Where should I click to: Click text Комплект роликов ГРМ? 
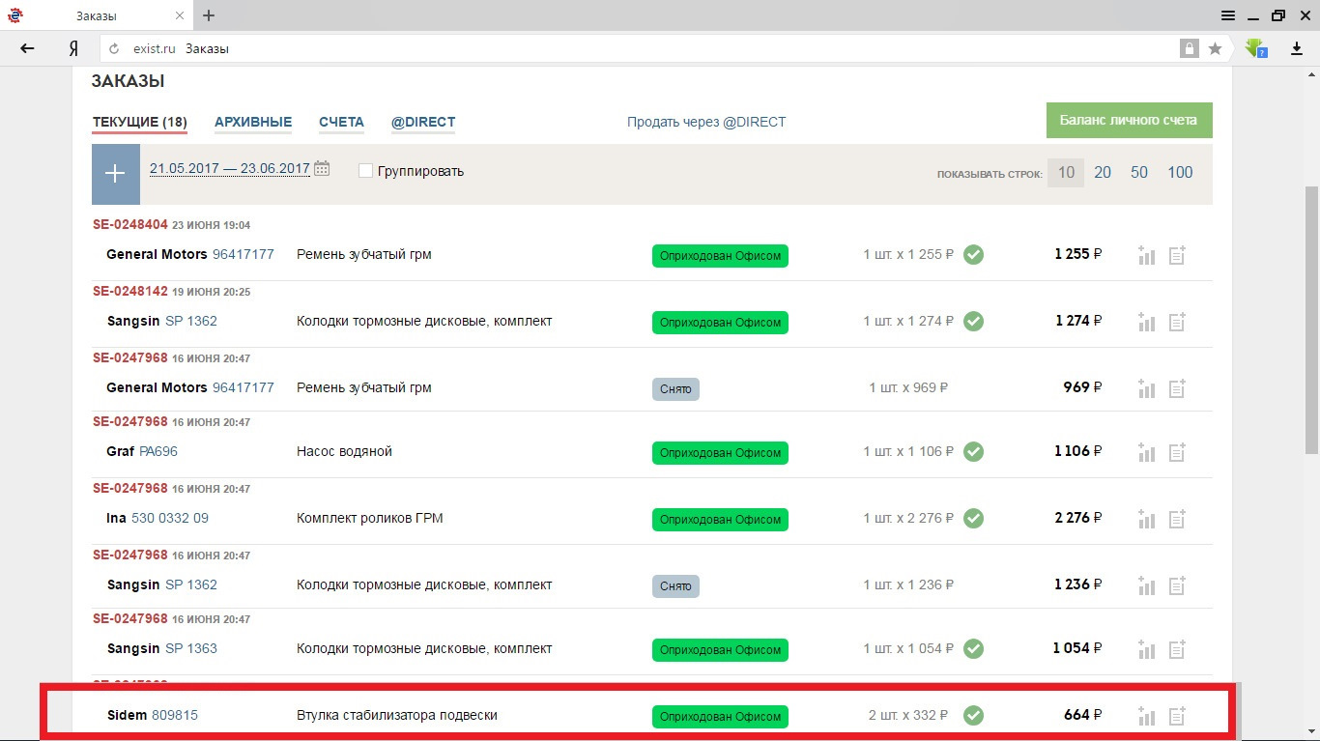(370, 518)
